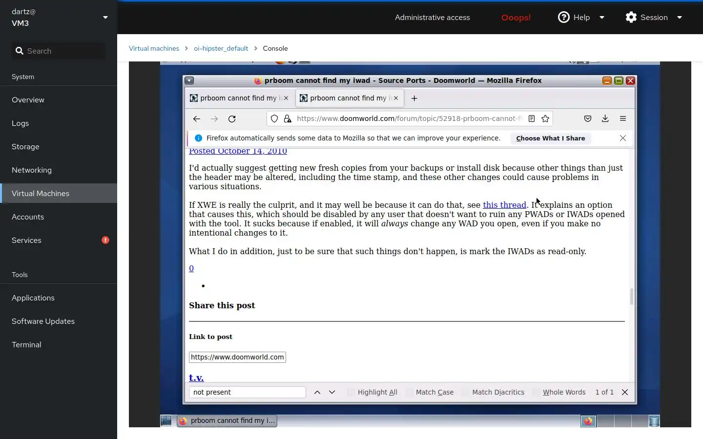Open the Firefox downloads panel
The image size is (703, 439).
[x=605, y=119]
